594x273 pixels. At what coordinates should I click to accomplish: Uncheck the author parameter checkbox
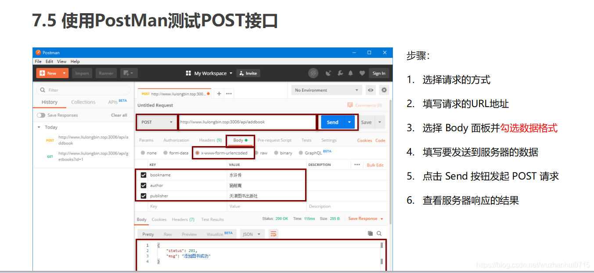pyautogui.click(x=144, y=185)
